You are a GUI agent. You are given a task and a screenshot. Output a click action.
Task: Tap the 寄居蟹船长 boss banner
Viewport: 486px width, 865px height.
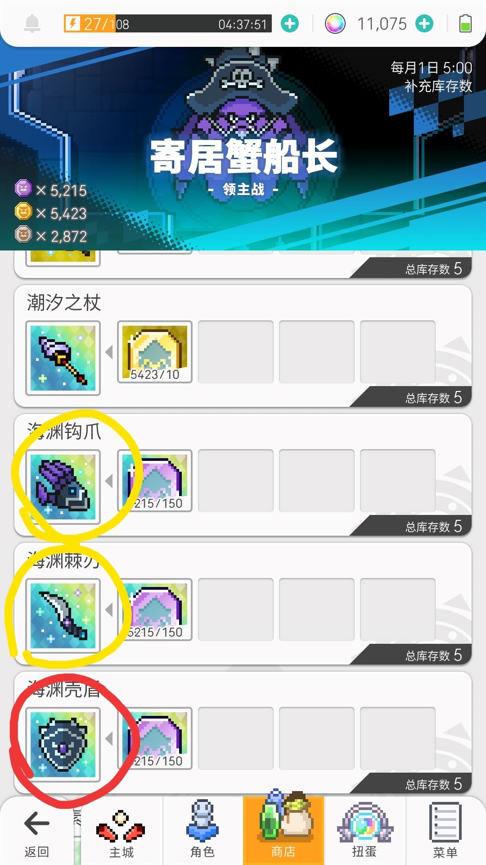tap(243, 149)
